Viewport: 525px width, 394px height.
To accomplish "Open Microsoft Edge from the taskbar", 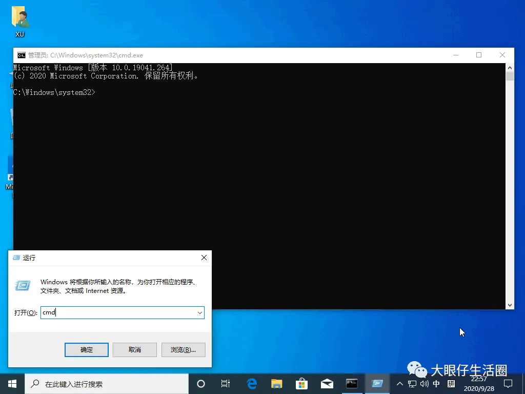I will pyautogui.click(x=251, y=383).
